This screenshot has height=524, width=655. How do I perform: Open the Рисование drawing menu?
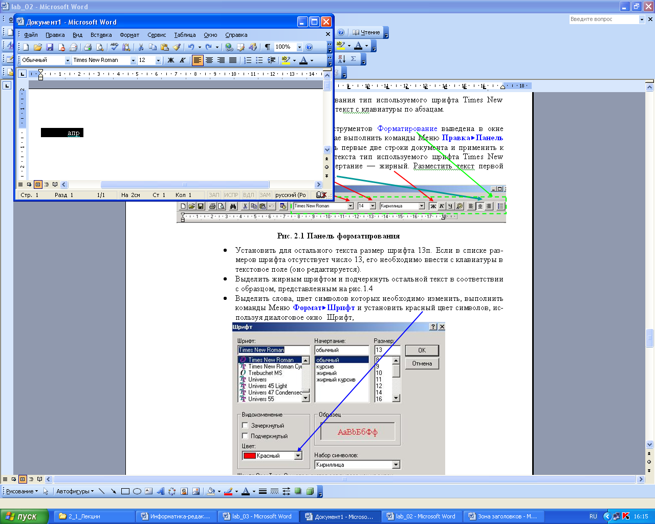pos(21,491)
